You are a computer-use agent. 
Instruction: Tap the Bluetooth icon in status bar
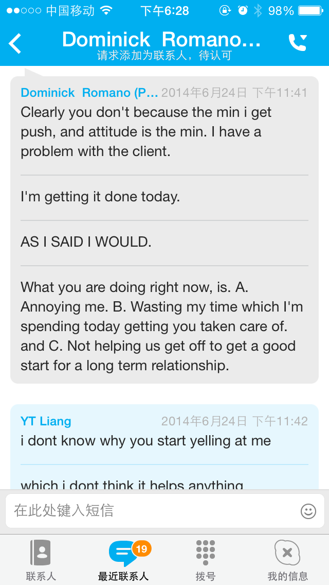258,10
